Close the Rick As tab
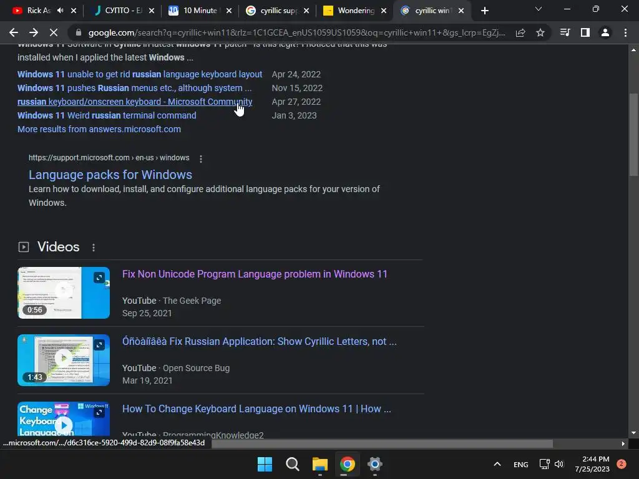This screenshot has width=639, height=479. (x=74, y=11)
